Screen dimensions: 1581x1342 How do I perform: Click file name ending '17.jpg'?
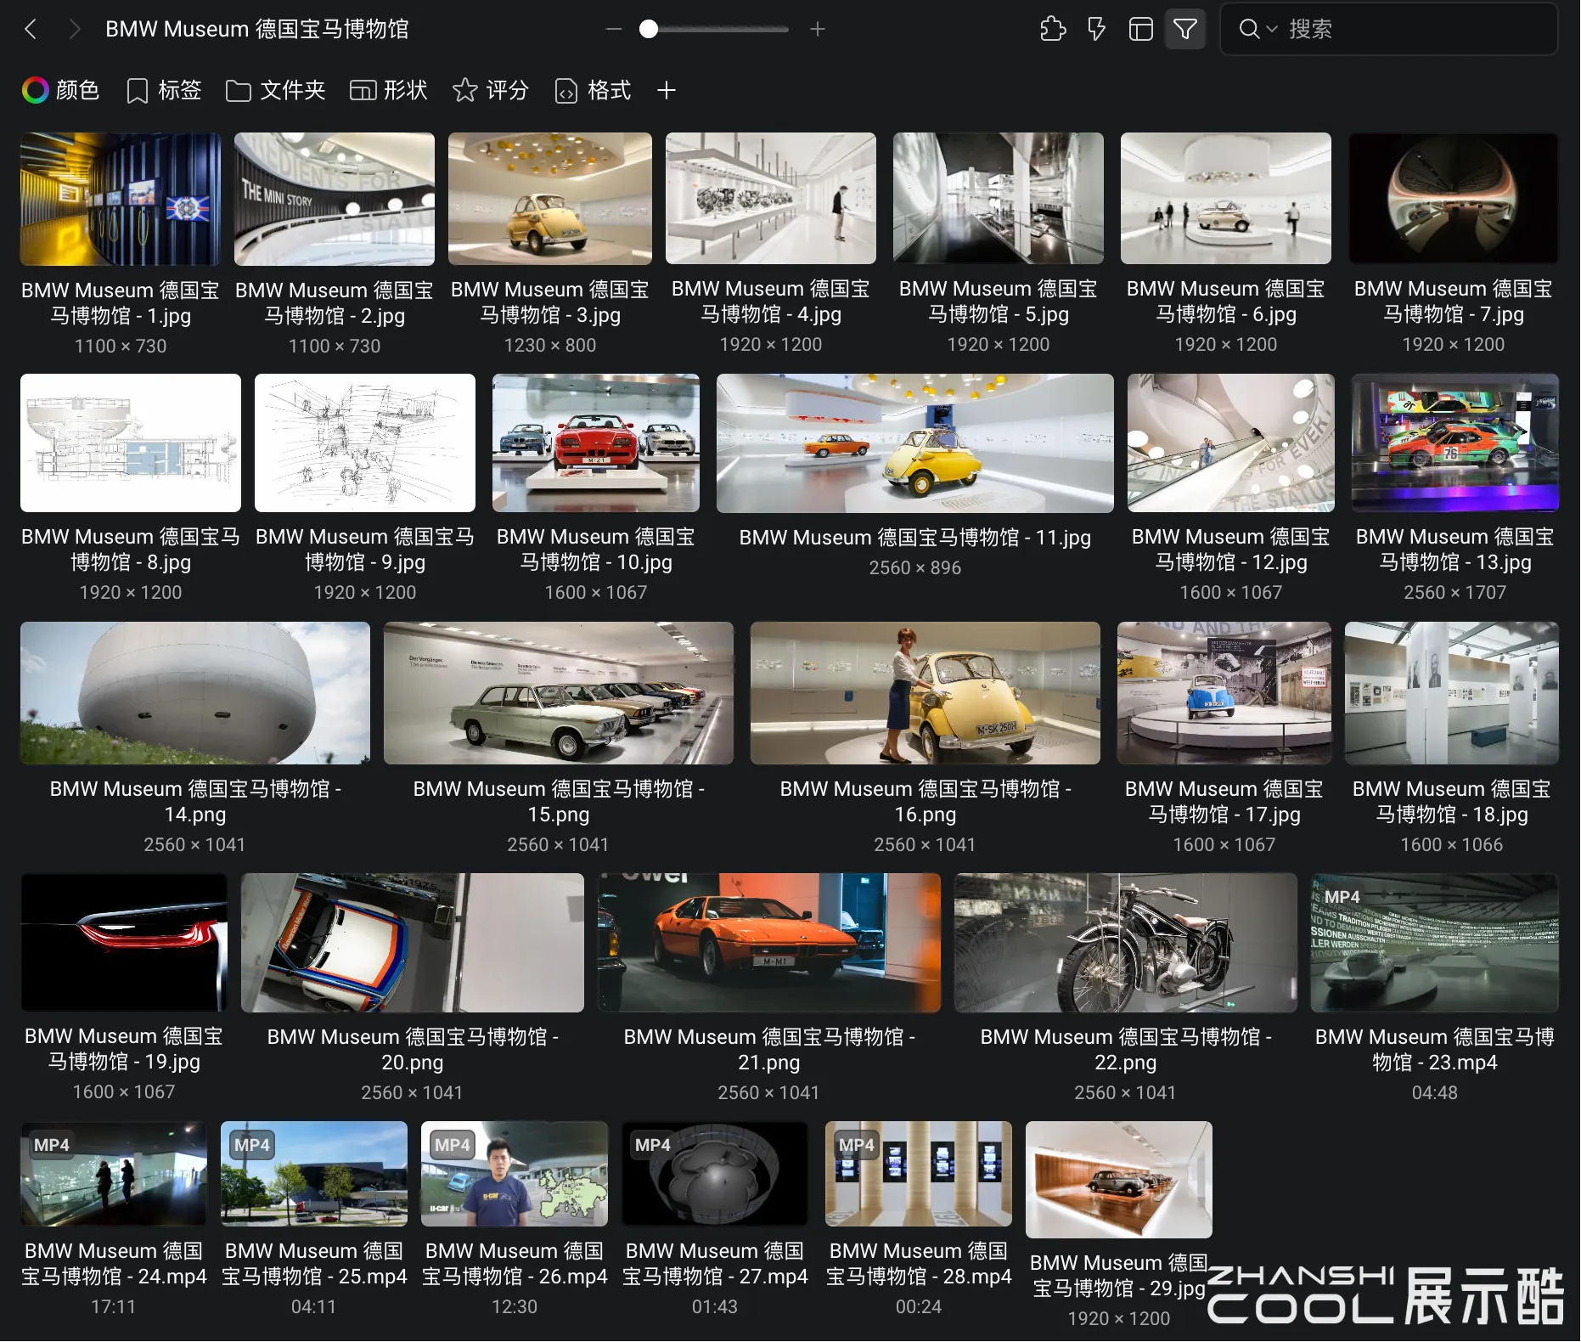point(1224,802)
